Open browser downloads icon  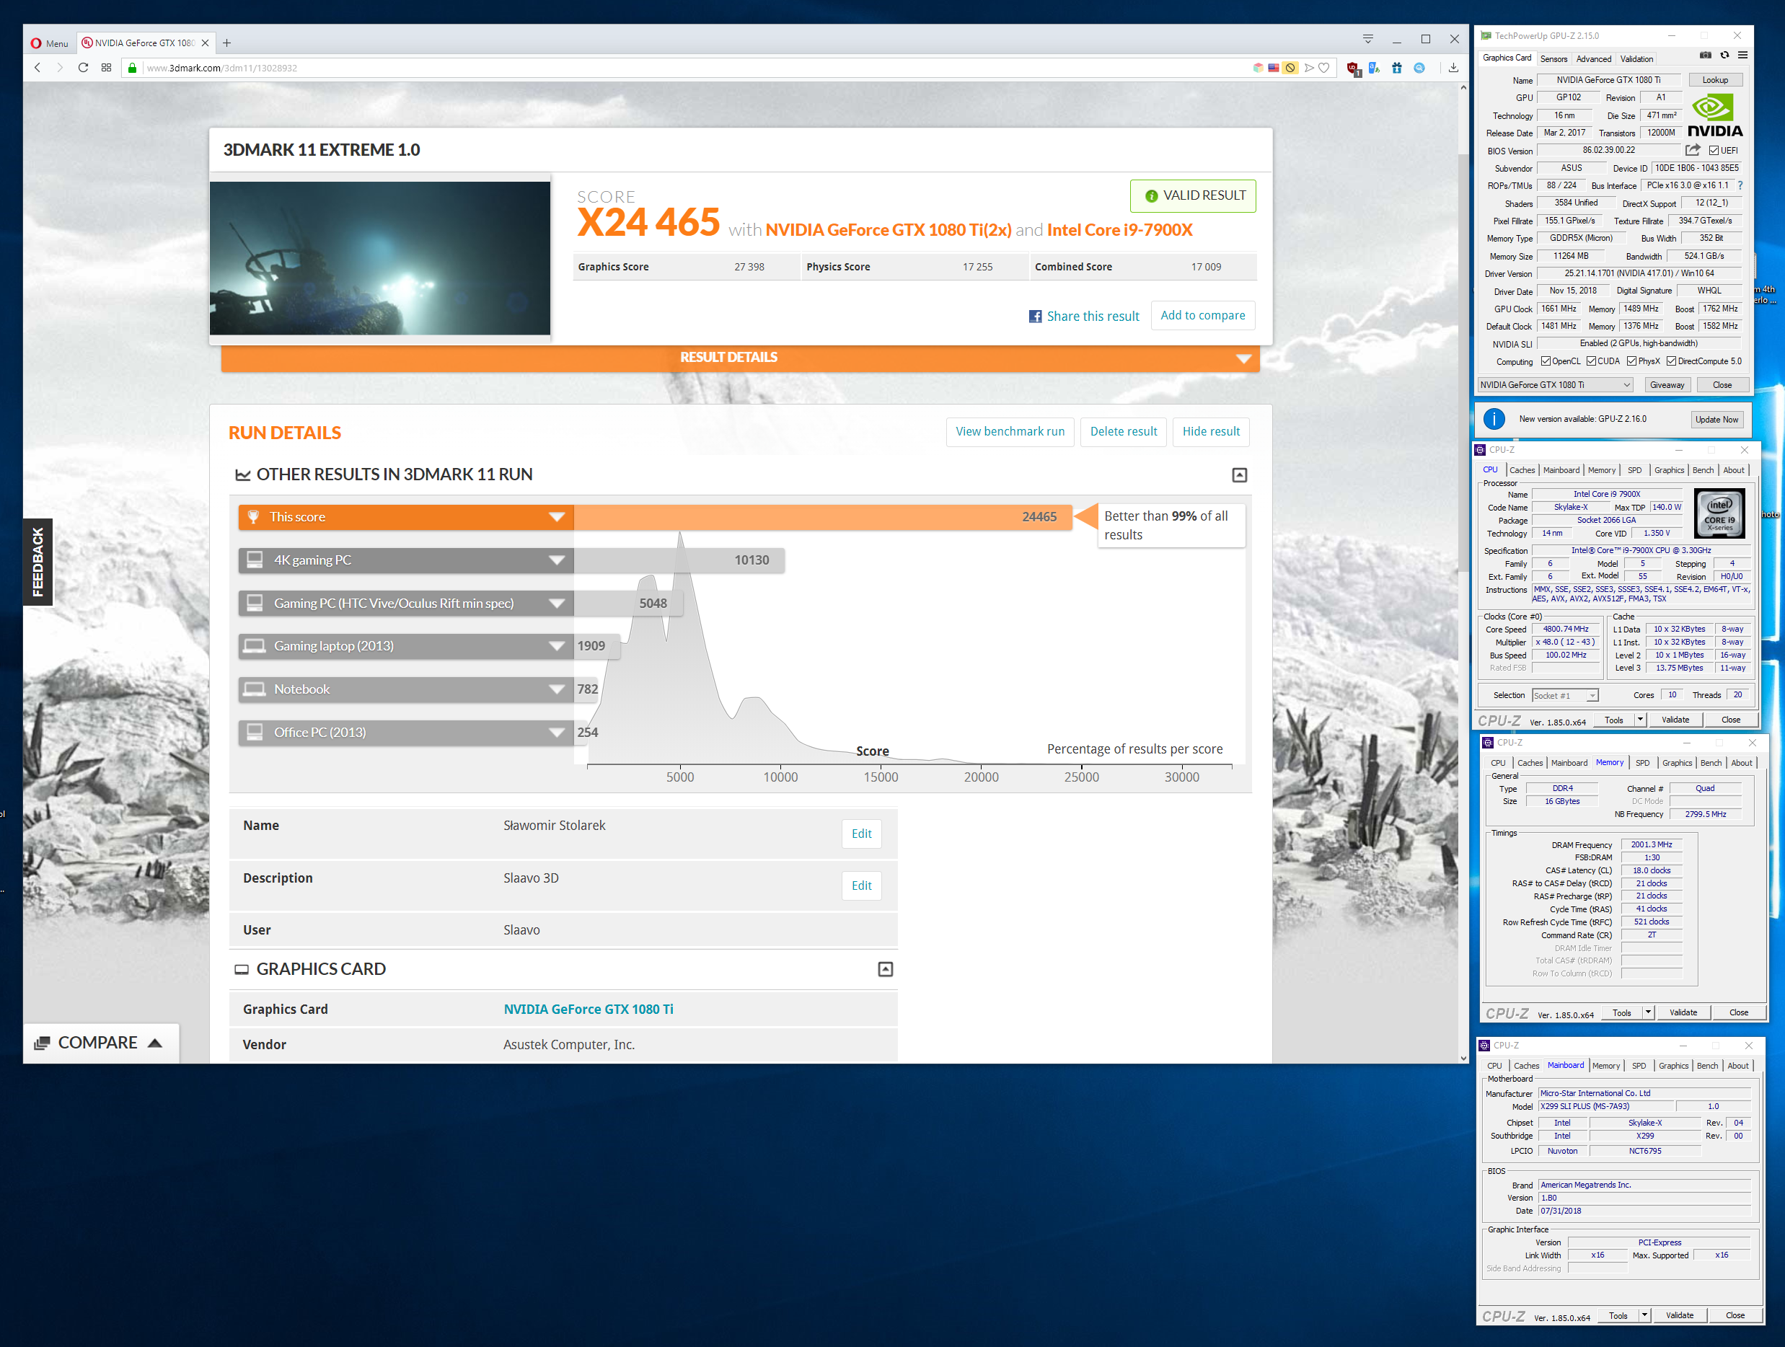(x=1453, y=68)
